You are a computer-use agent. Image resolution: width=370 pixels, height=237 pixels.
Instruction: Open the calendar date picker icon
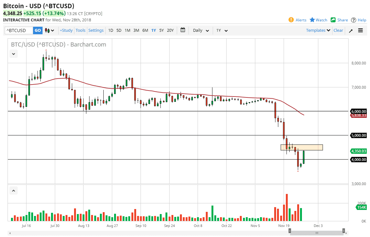(x=183, y=30)
